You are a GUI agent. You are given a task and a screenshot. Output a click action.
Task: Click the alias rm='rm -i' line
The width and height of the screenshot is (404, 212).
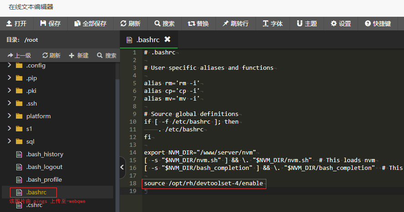(x=172, y=83)
